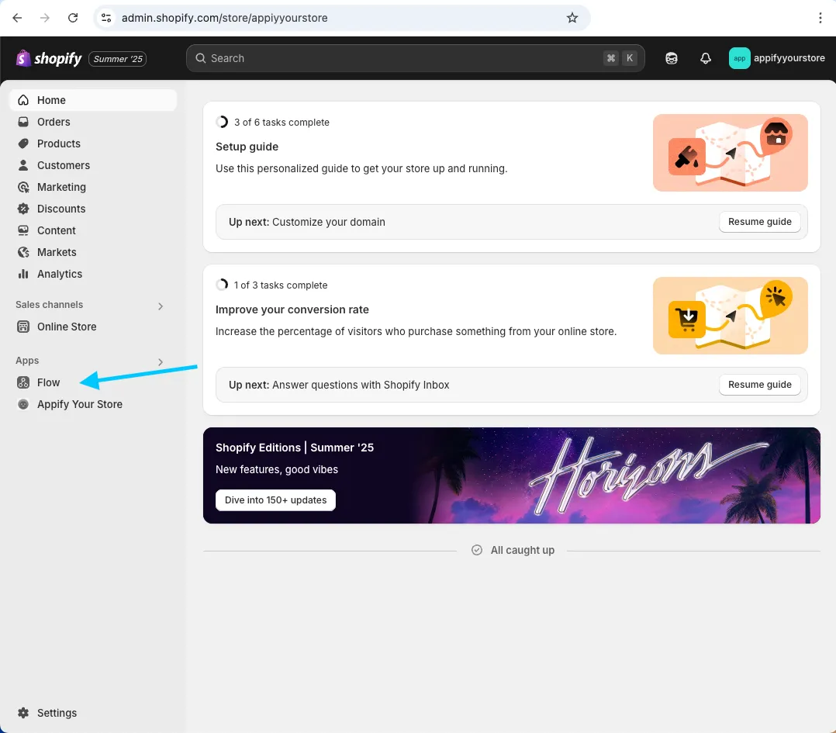836x733 pixels.
Task: Click the Analytics bar chart icon
Action: (23, 274)
